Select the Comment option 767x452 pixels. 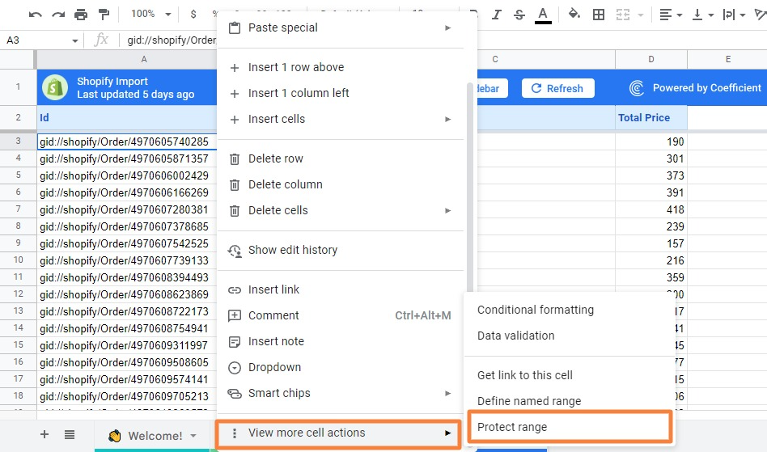coord(341,315)
